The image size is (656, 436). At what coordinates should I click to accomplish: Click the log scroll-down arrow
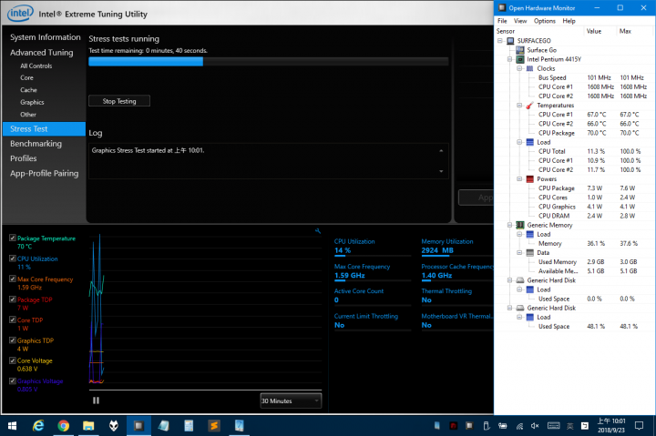coord(441,171)
